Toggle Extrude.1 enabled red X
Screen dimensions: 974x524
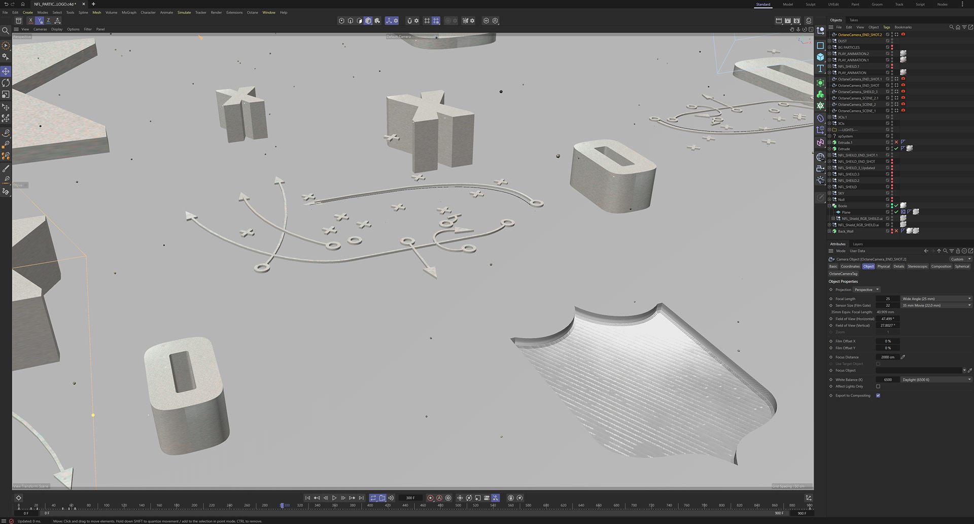tap(896, 143)
